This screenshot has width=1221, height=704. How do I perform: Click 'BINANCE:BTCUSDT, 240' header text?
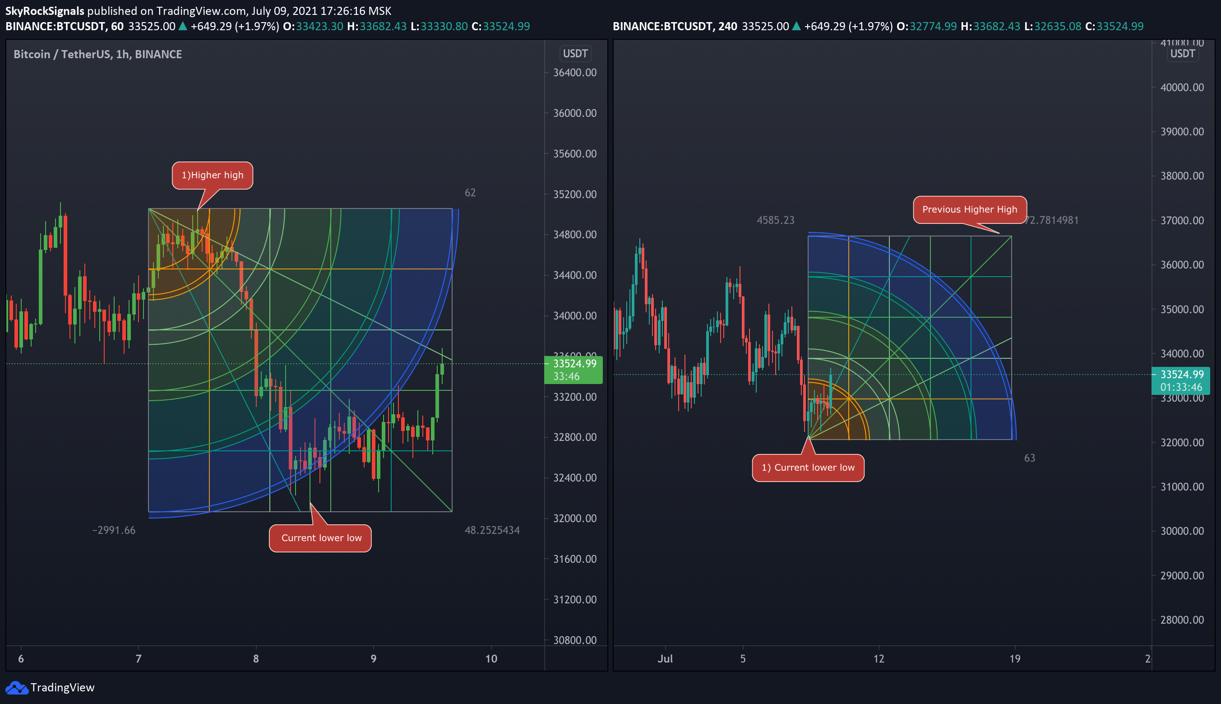tap(675, 26)
